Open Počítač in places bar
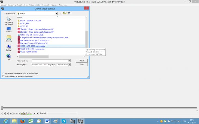199x124 pixels. [x=9, y=48]
